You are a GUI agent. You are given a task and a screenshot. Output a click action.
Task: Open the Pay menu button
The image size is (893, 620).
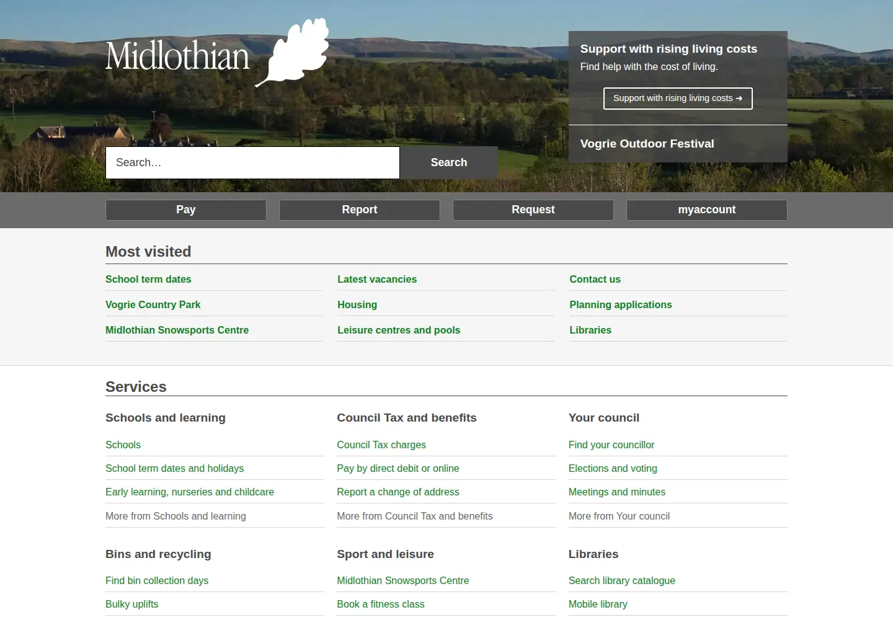(x=186, y=210)
